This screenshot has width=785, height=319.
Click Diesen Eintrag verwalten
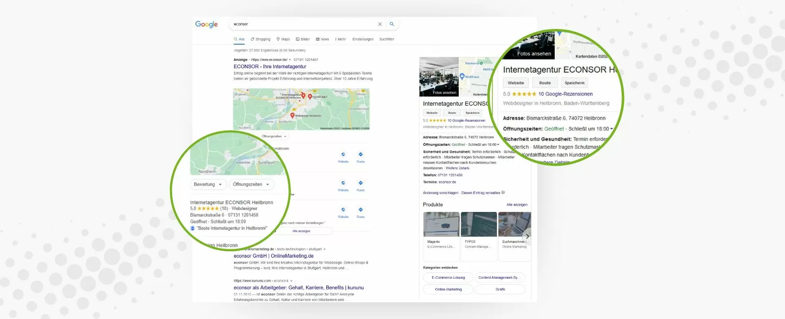coord(481,193)
